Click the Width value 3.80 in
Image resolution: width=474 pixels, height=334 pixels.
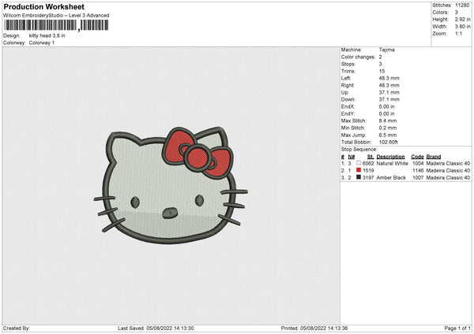462,27
